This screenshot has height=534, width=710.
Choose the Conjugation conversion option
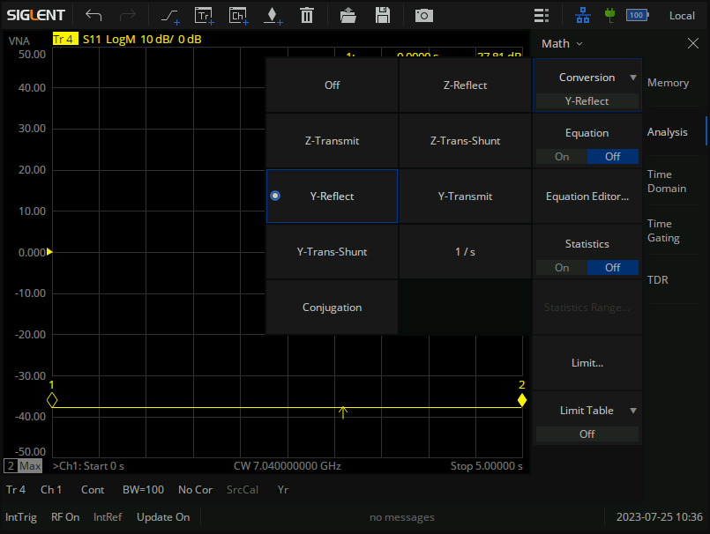(332, 308)
